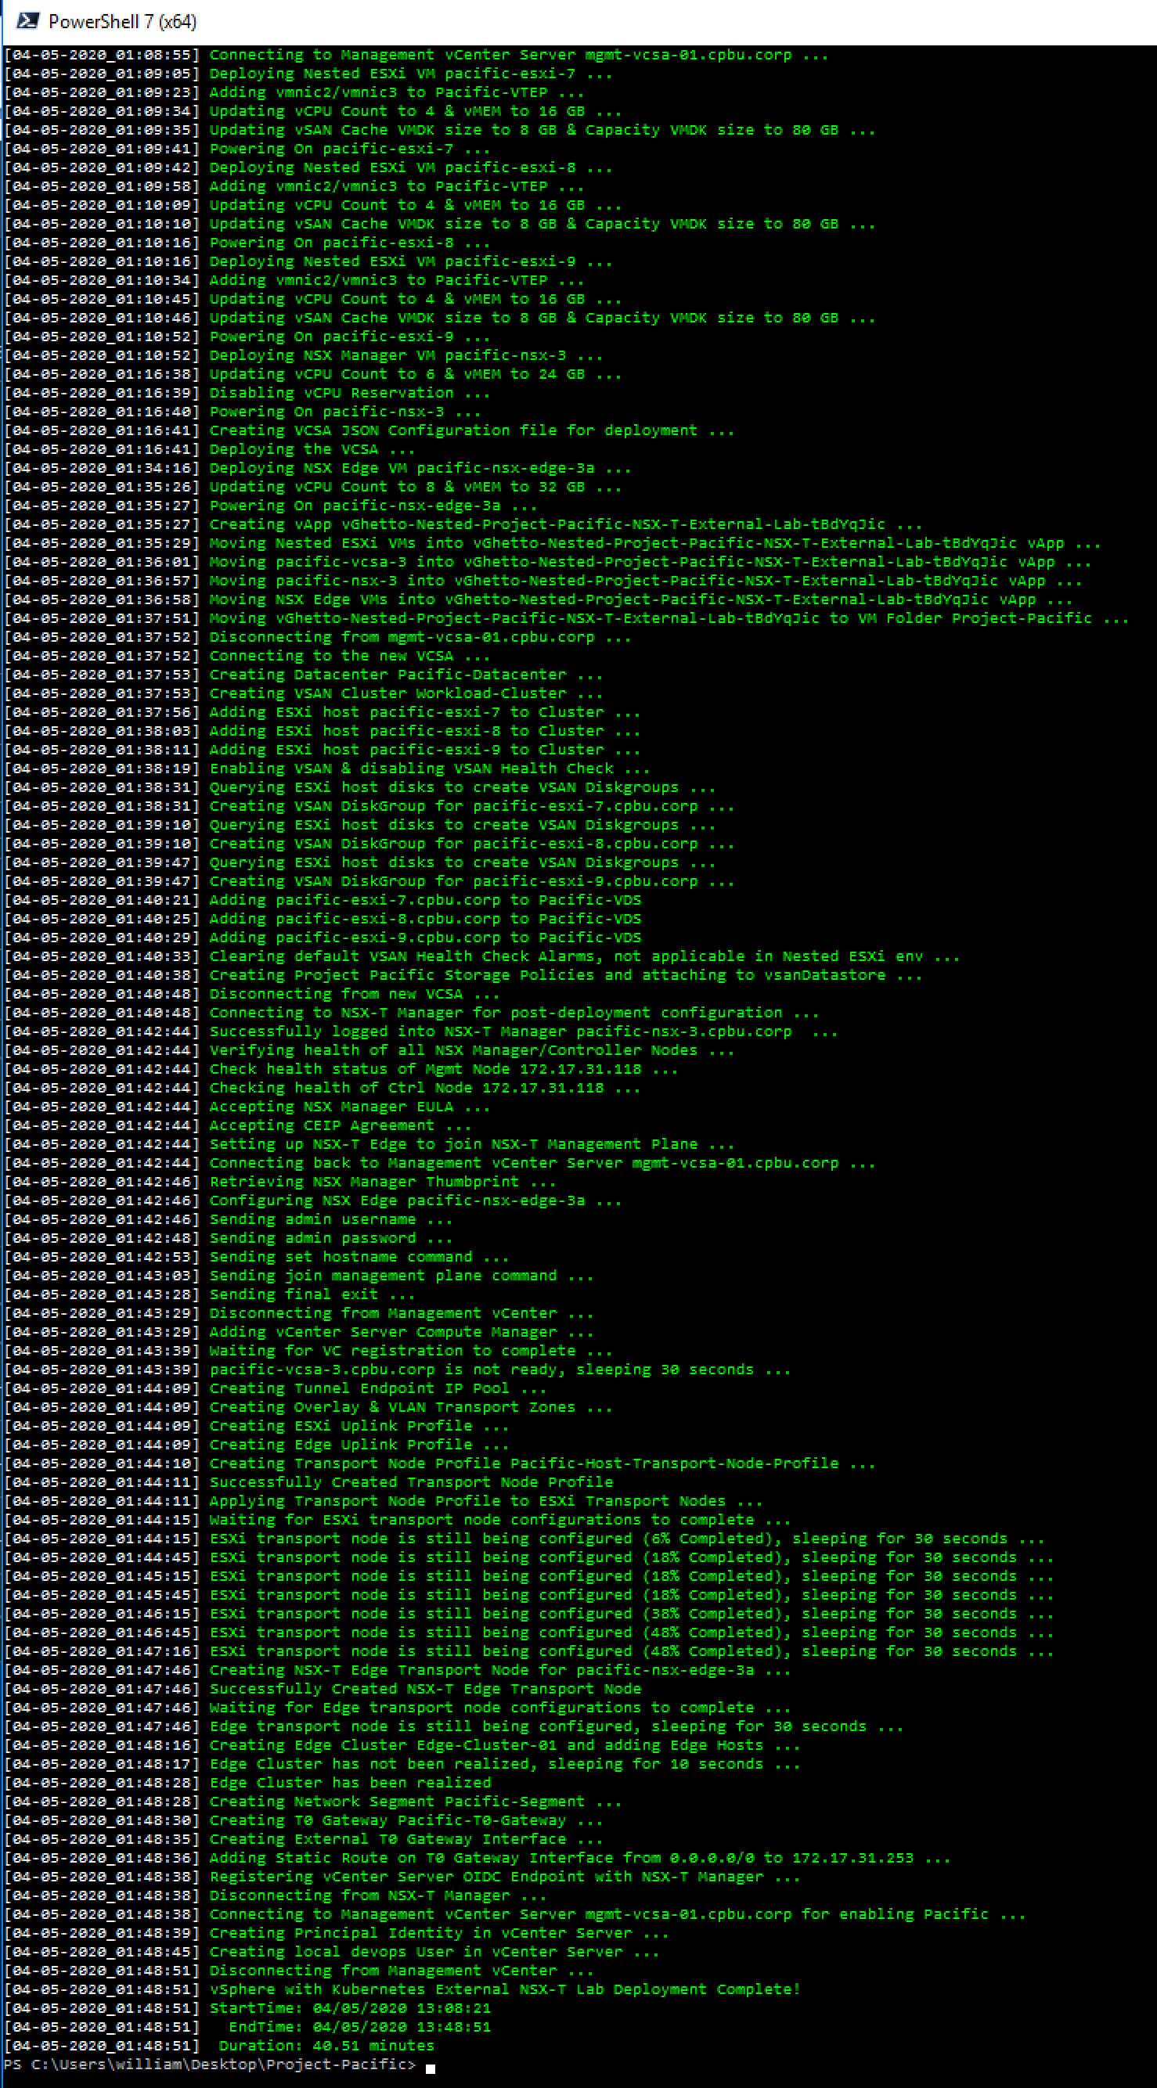Click 'Powering On pacific-esxi-7' line
The height and width of the screenshot is (2088, 1157).
tap(247, 149)
